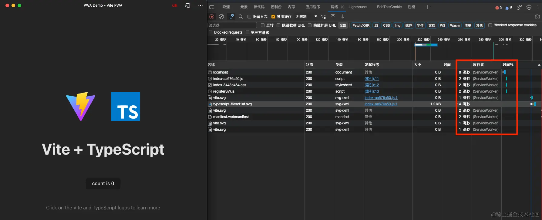Select the localhost request row

click(x=374, y=72)
